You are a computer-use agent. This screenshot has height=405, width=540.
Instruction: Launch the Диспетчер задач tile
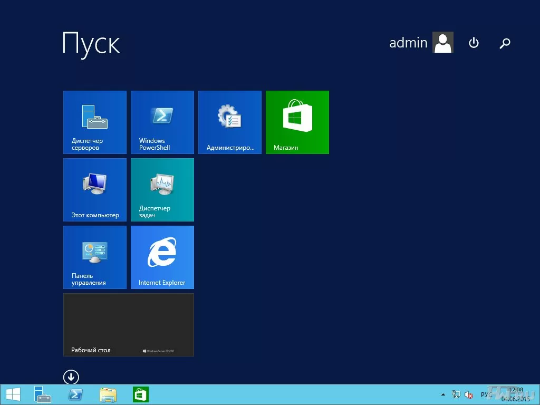[x=162, y=190]
